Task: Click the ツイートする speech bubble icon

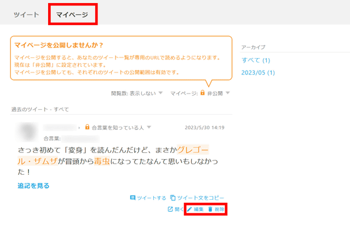Action: click(132, 198)
